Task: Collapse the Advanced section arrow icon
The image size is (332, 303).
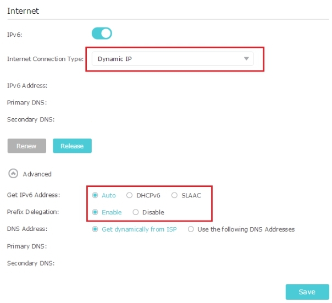Action: (x=13, y=174)
